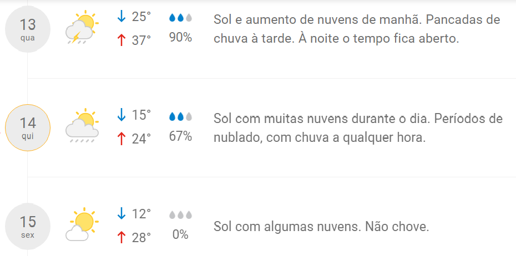516x256 pixels.
Task: Open forecast text 'Sol e aumento de nuvens'
Action: 357,29
